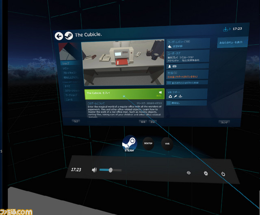This screenshot has width=260, height=215.
Task: Click the 無料プレイ user tag
Action: click(x=172, y=57)
